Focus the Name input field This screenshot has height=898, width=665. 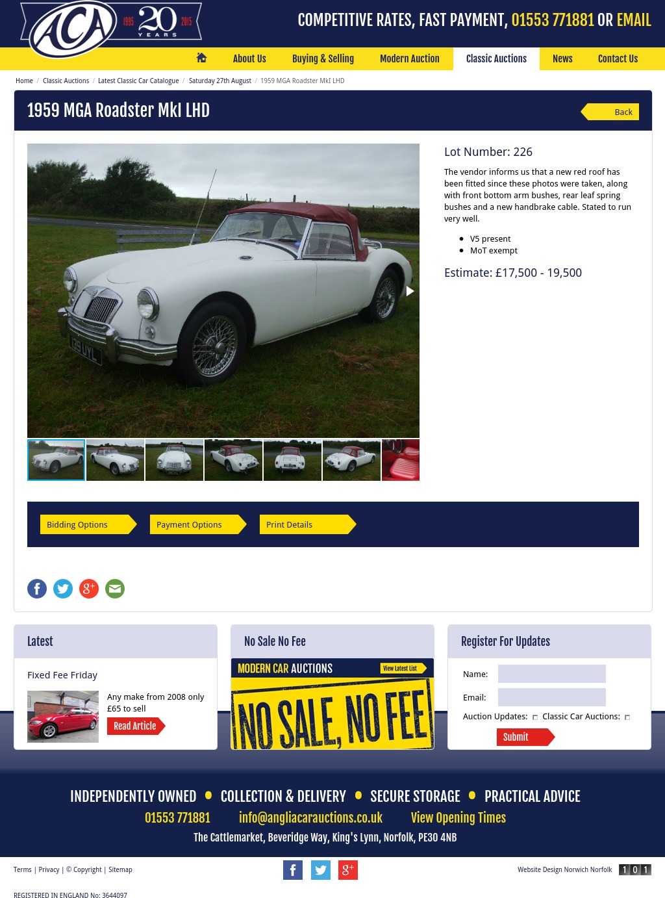pyautogui.click(x=552, y=674)
